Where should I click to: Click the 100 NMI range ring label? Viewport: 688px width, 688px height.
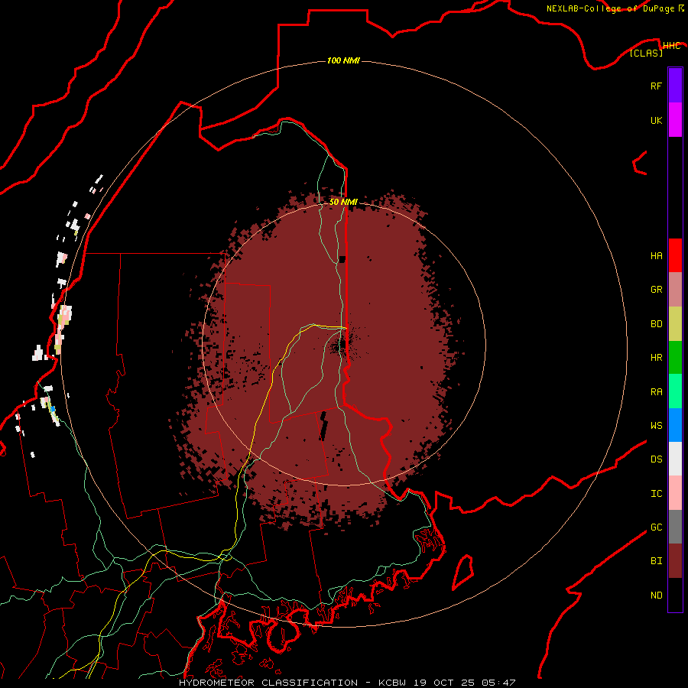tap(343, 60)
